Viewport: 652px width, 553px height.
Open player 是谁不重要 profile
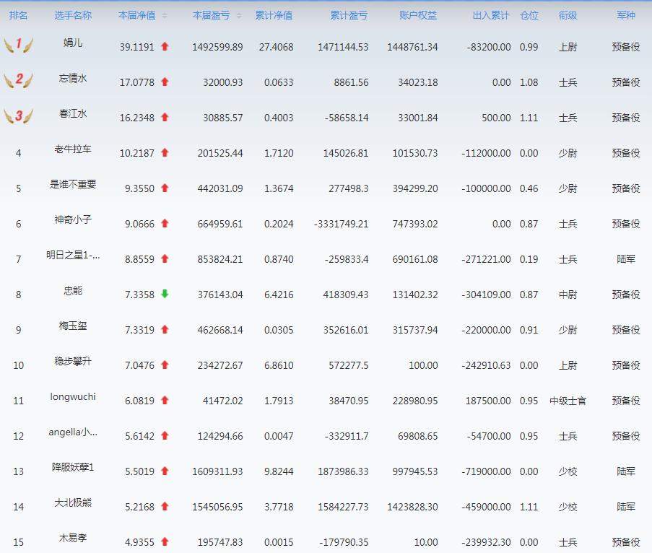pos(73,184)
